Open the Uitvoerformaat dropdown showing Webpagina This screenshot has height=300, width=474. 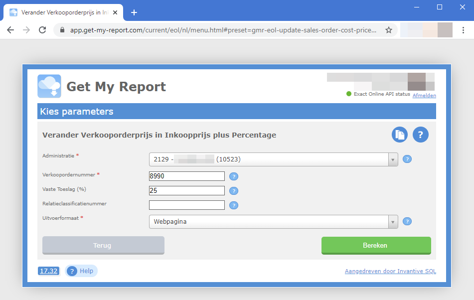[273, 221]
